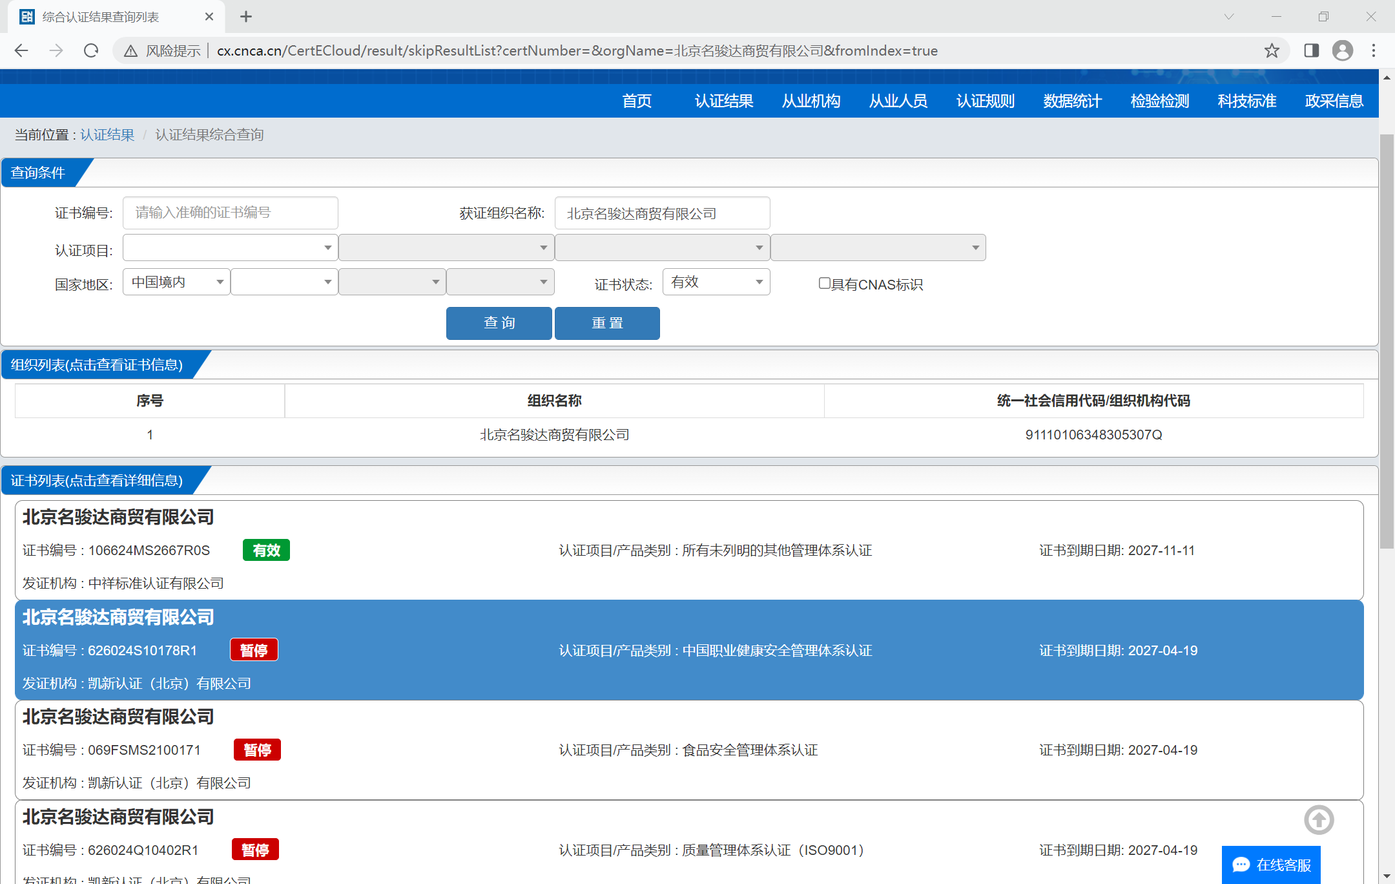Go to 首页 in navigation bar
This screenshot has height=884, width=1395.
[x=637, y=101]
